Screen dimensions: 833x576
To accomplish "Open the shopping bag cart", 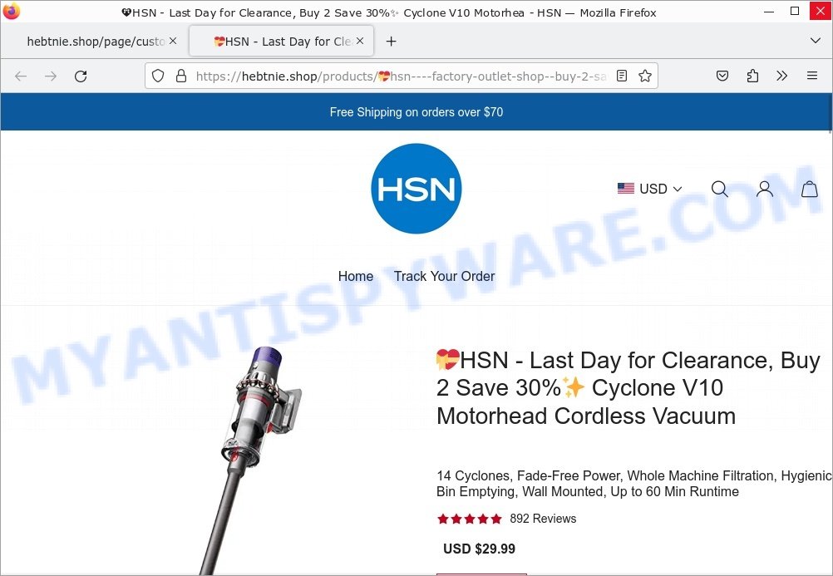I will coord(809,189).
